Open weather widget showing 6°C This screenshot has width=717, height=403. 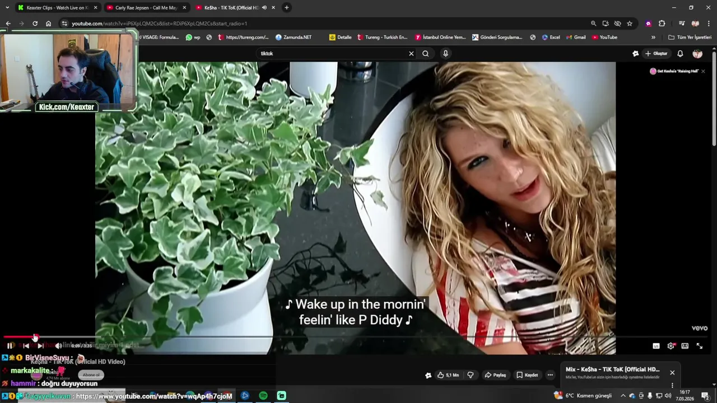tap(583, 396)
